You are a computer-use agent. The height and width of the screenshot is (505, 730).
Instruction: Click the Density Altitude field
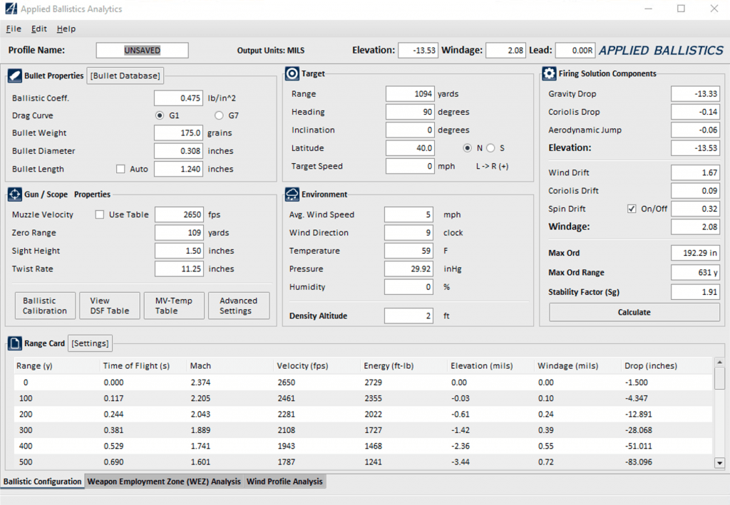408,316
